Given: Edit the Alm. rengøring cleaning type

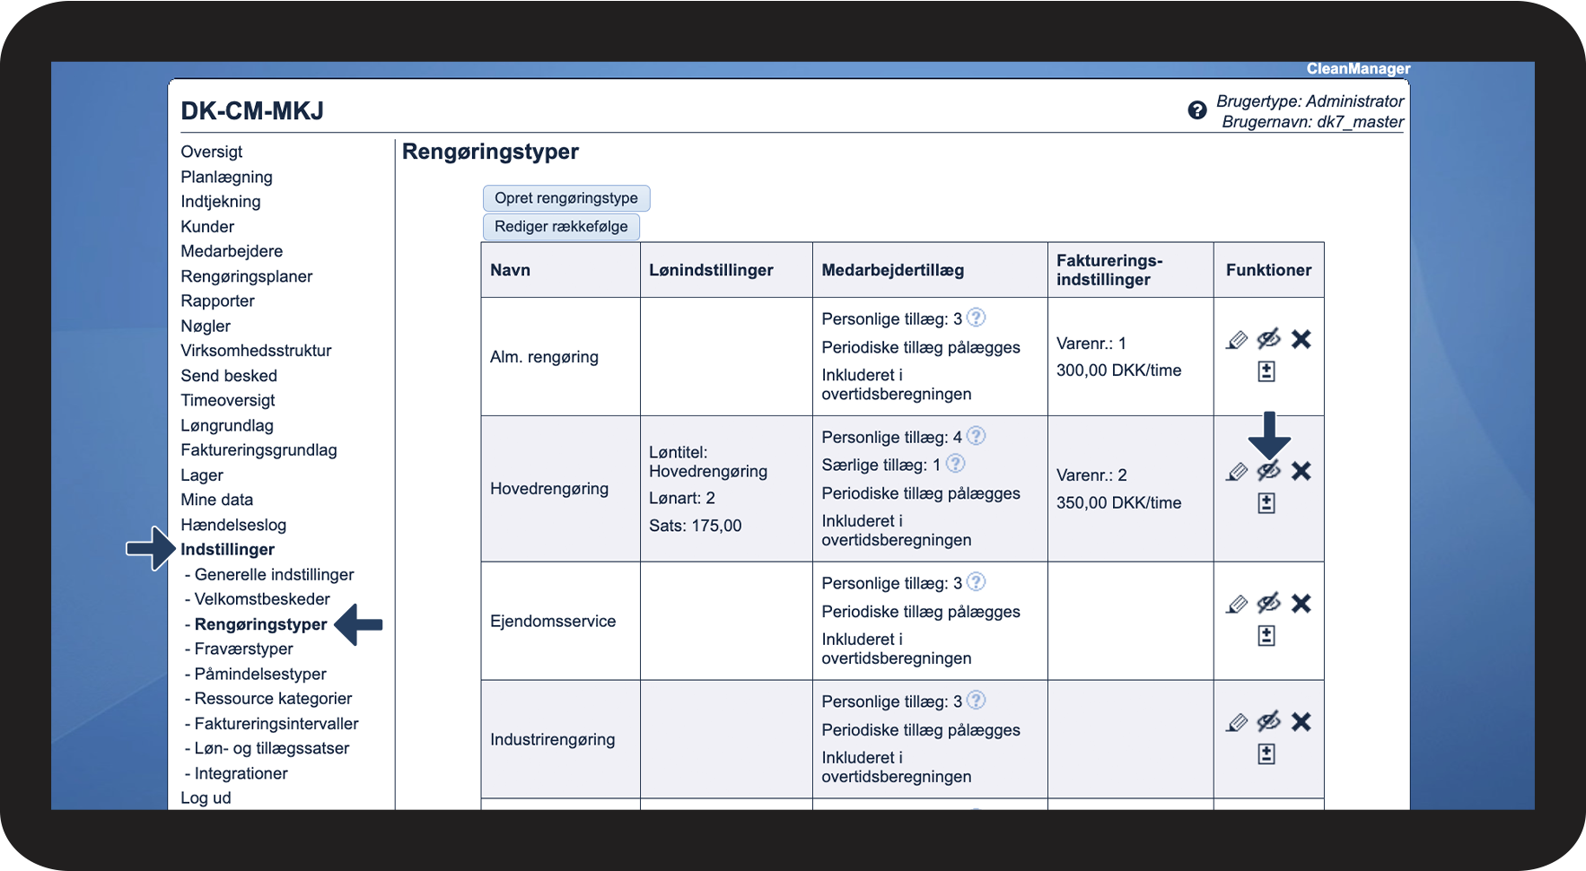Looking at the screenshot, I should (x=1237, y=340).
